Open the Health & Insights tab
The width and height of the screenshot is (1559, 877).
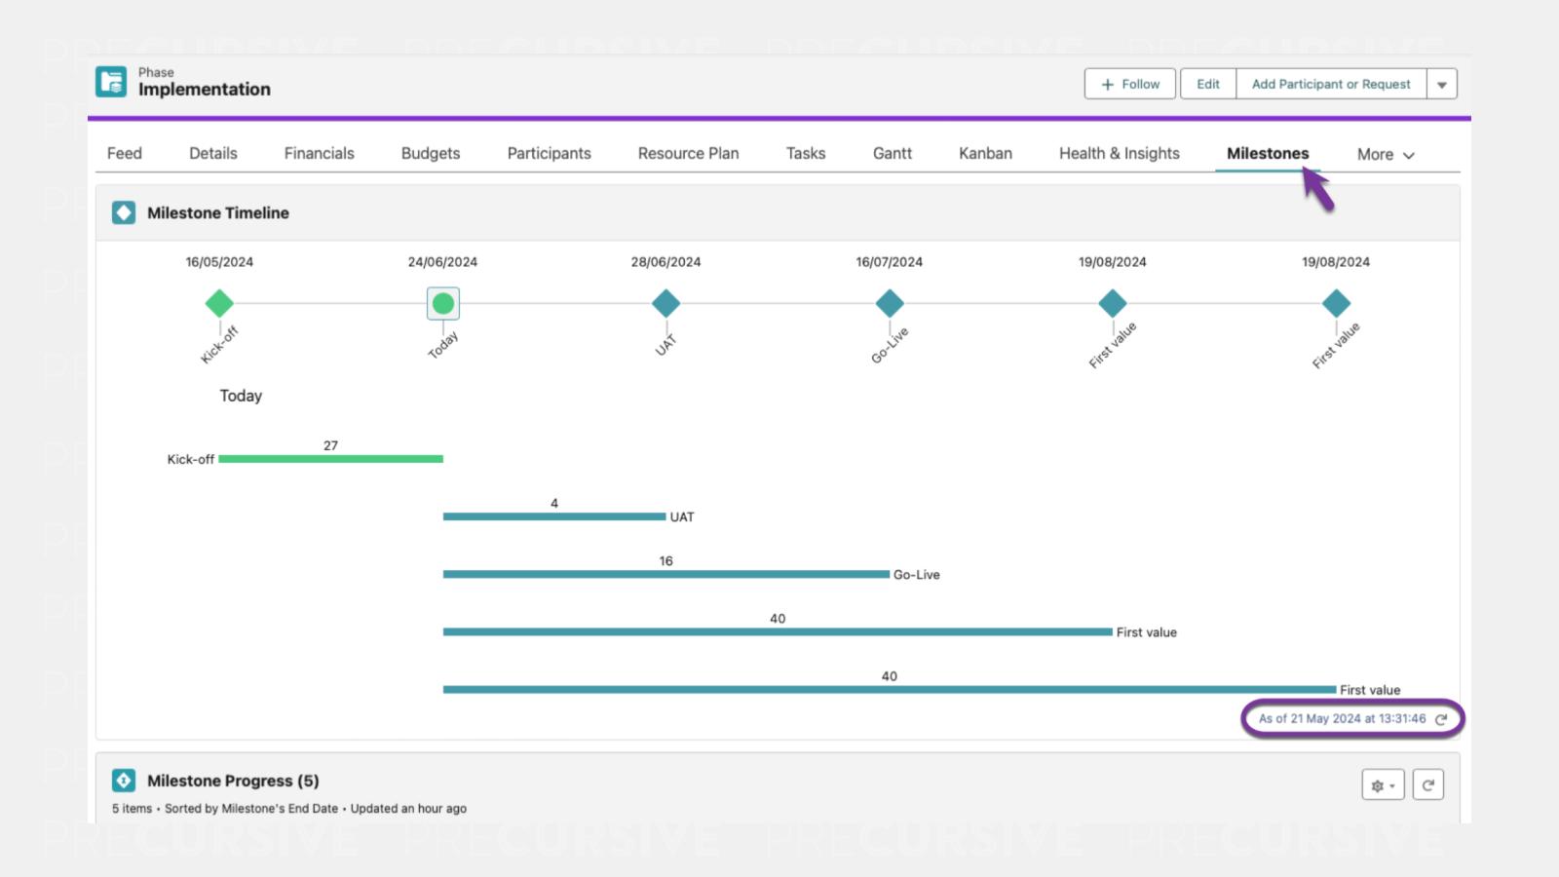tap(1119, 154)
